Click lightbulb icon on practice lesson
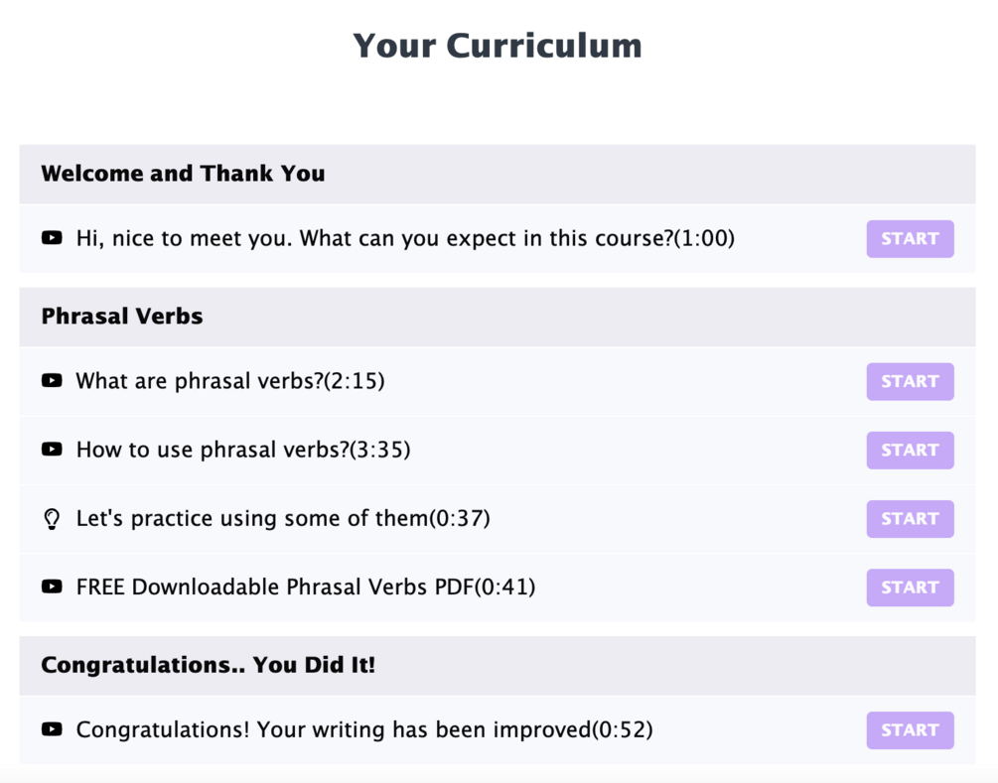Screen dimensions: 998x783 click(53, 519)
